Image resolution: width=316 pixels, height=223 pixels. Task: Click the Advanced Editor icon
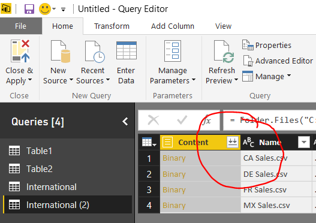[248, 61]
